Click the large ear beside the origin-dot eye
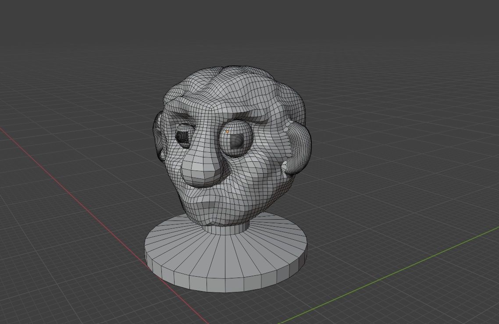Viewport: 499px width, 324px height. (298, 149)
